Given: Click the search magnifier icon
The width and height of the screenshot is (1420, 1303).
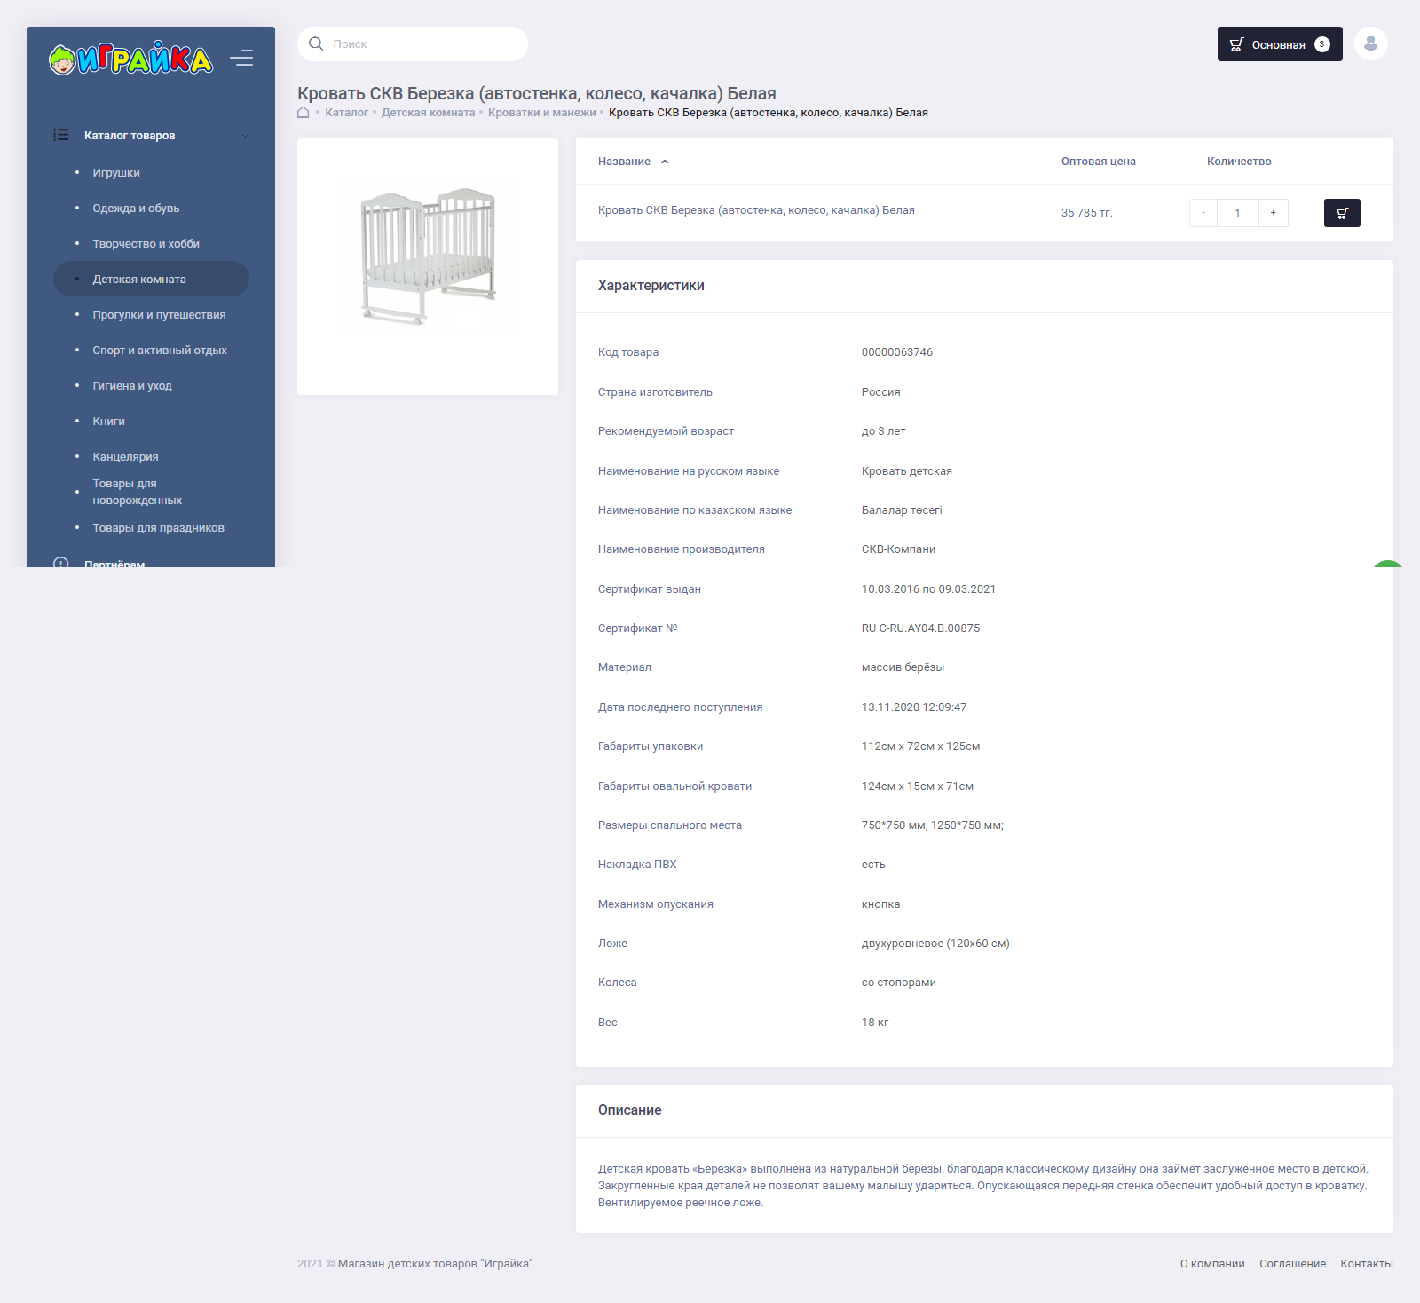Looking at the screenshot, I should click(316, 43).
